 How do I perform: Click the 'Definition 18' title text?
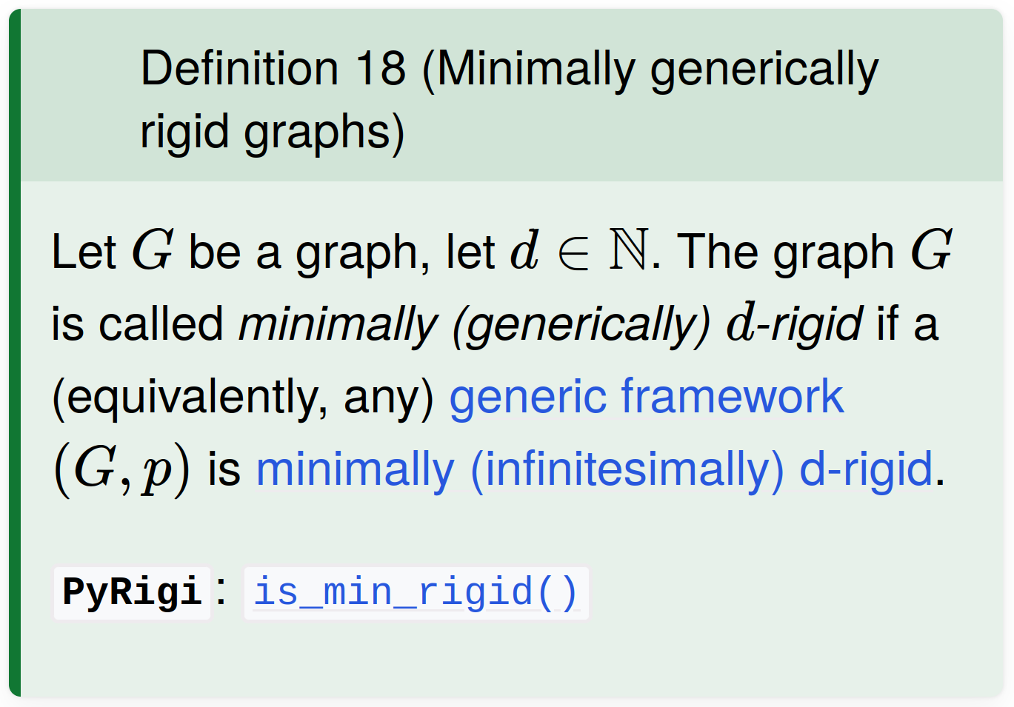[x=273, y=69]
